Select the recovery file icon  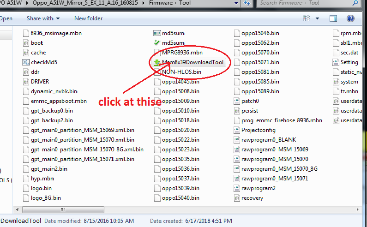[x=237, y=198]
